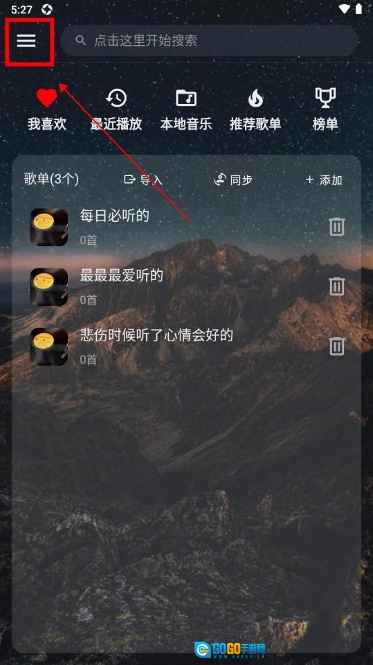Screen dimensions: 373x665
Task: Open 榜单 trophy icon
Action: (x=325, y=98)
